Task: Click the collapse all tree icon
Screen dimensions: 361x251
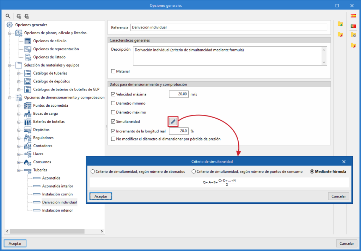Action: [26, 16]
